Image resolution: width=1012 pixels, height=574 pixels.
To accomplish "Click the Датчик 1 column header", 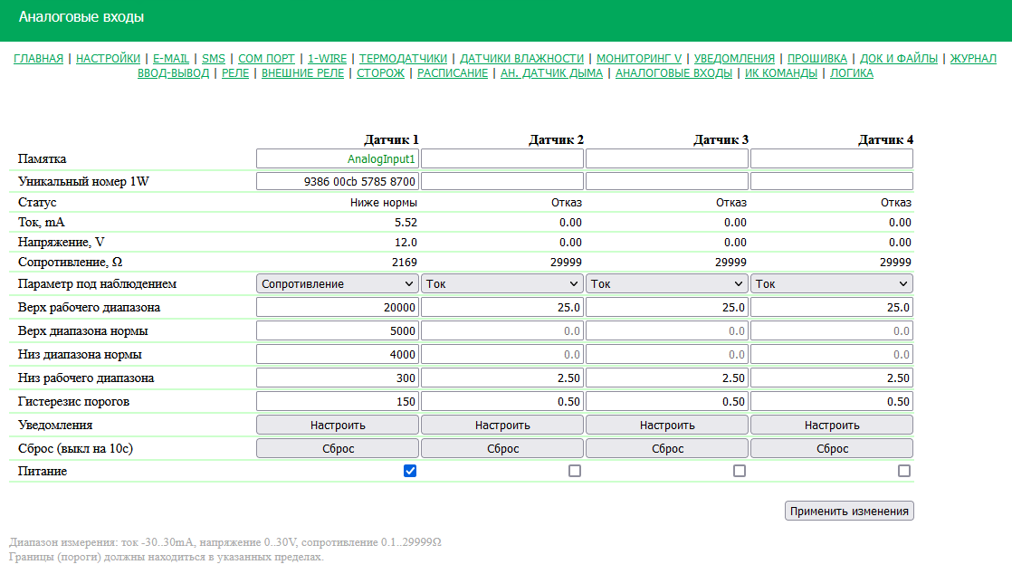I will tap(391, 139).
